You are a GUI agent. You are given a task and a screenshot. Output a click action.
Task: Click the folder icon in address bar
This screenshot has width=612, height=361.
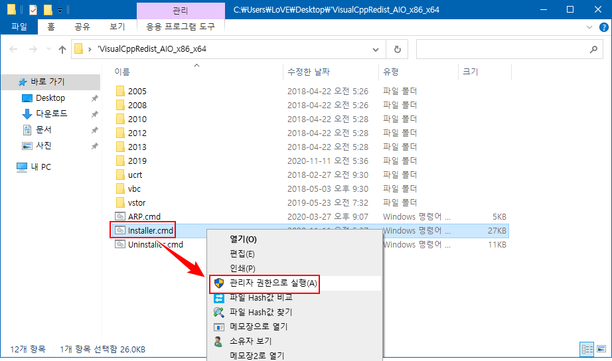pos(78,49)
